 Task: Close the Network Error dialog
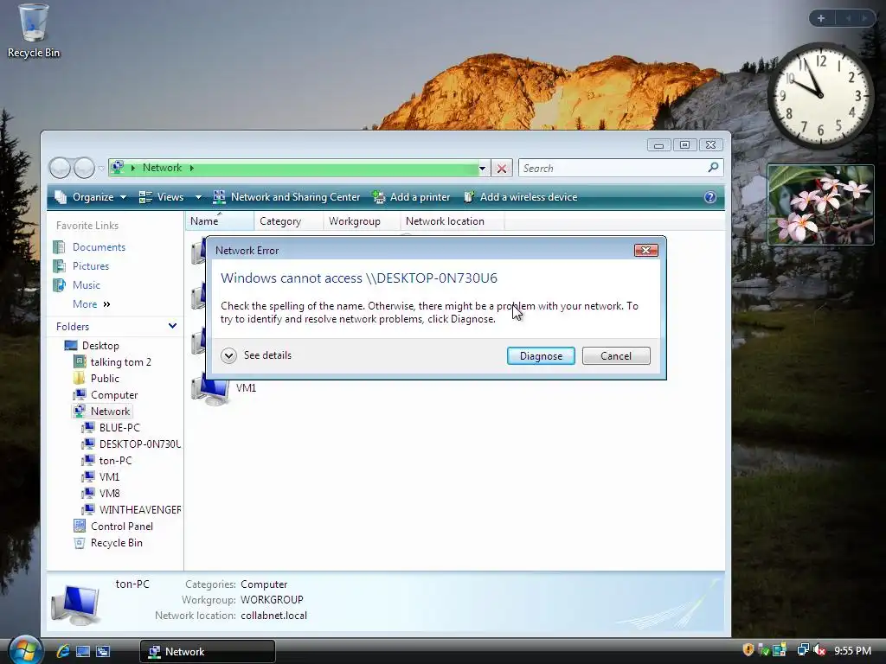point(645,250)
